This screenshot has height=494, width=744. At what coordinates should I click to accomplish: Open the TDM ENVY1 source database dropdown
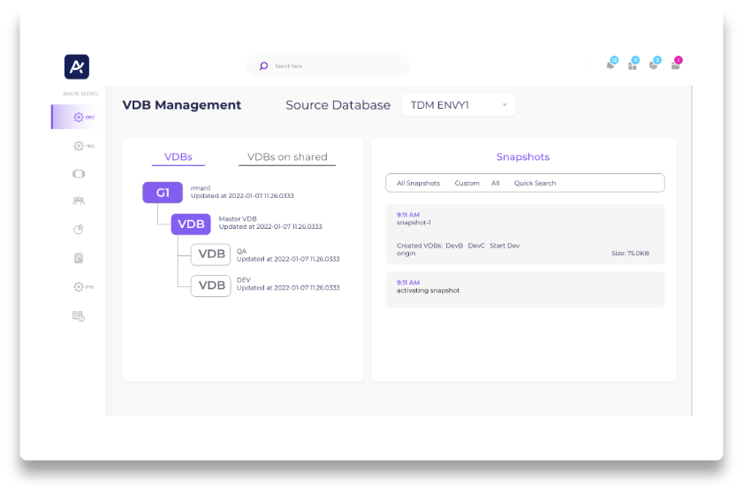[459, 105]
